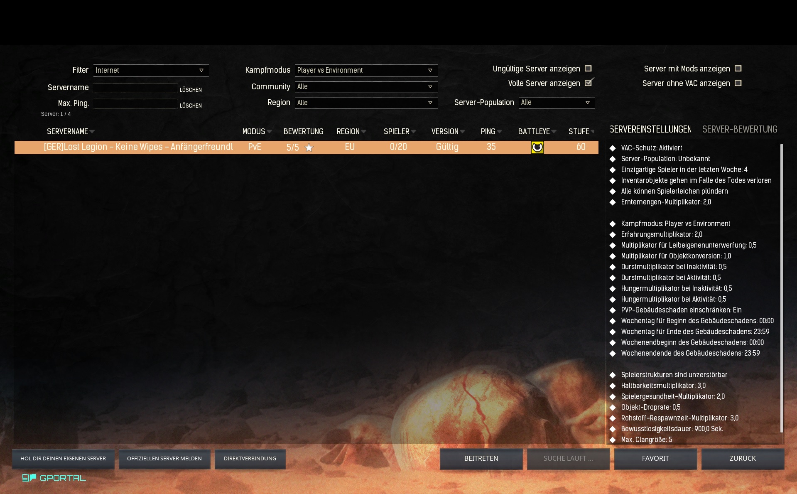Click the Servername input field
Screen dimensions: 797x494
click(135, 88)
